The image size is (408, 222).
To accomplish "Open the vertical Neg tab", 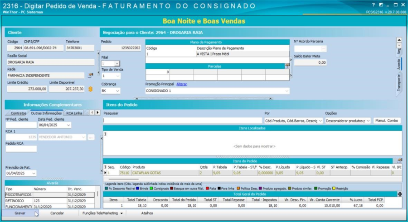I will click(x=398, y=51).
